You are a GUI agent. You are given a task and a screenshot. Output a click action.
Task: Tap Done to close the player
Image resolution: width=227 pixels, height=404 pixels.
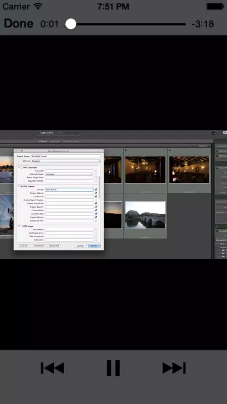click(x=19, y=24)
